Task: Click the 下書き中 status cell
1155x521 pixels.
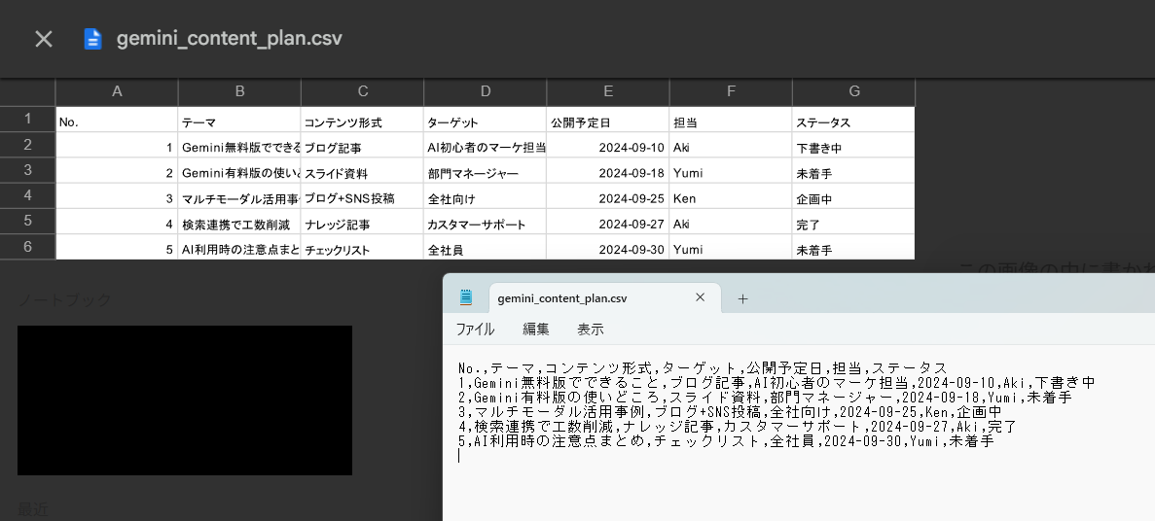Action: point(853,146)
